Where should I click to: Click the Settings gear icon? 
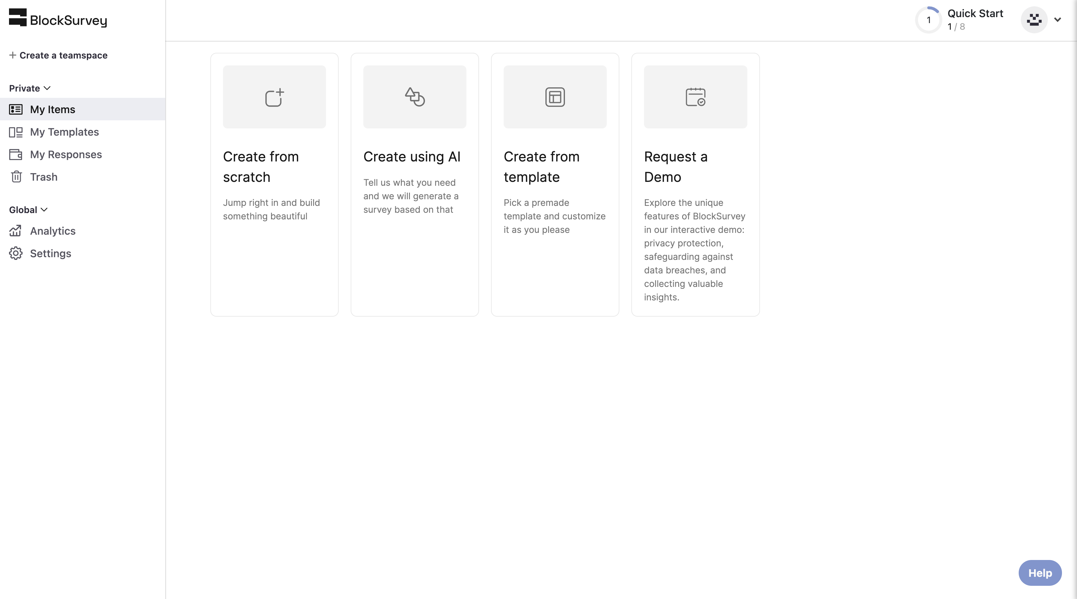pyautogui.click(x=16, y=253)
